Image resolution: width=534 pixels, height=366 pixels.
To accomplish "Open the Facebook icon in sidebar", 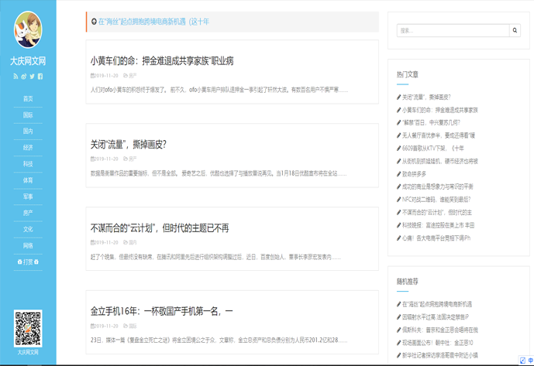I will click(40, 77).
